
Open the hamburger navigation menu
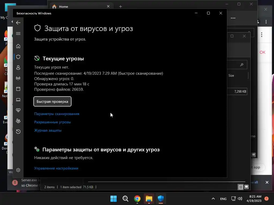point(18,33)
